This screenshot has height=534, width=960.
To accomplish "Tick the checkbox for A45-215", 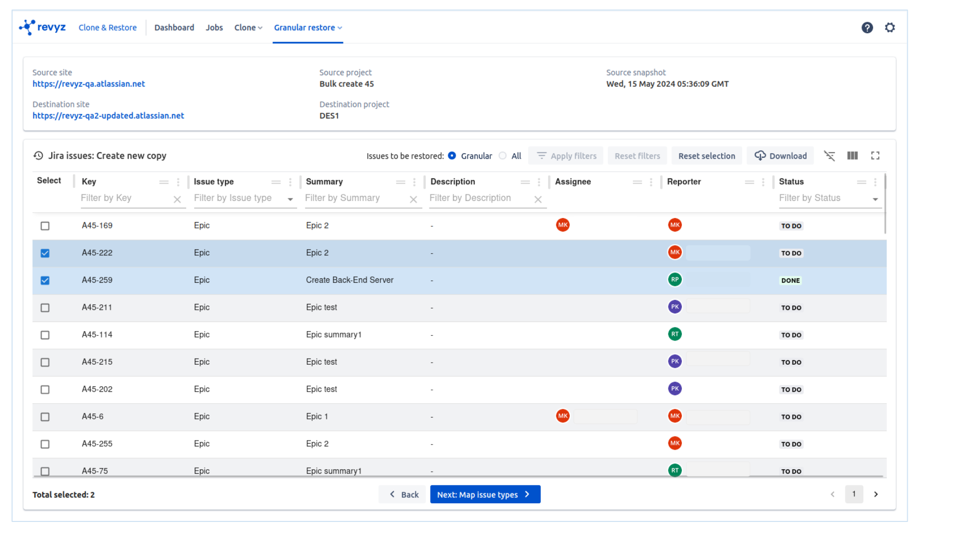I will point(45,362).
